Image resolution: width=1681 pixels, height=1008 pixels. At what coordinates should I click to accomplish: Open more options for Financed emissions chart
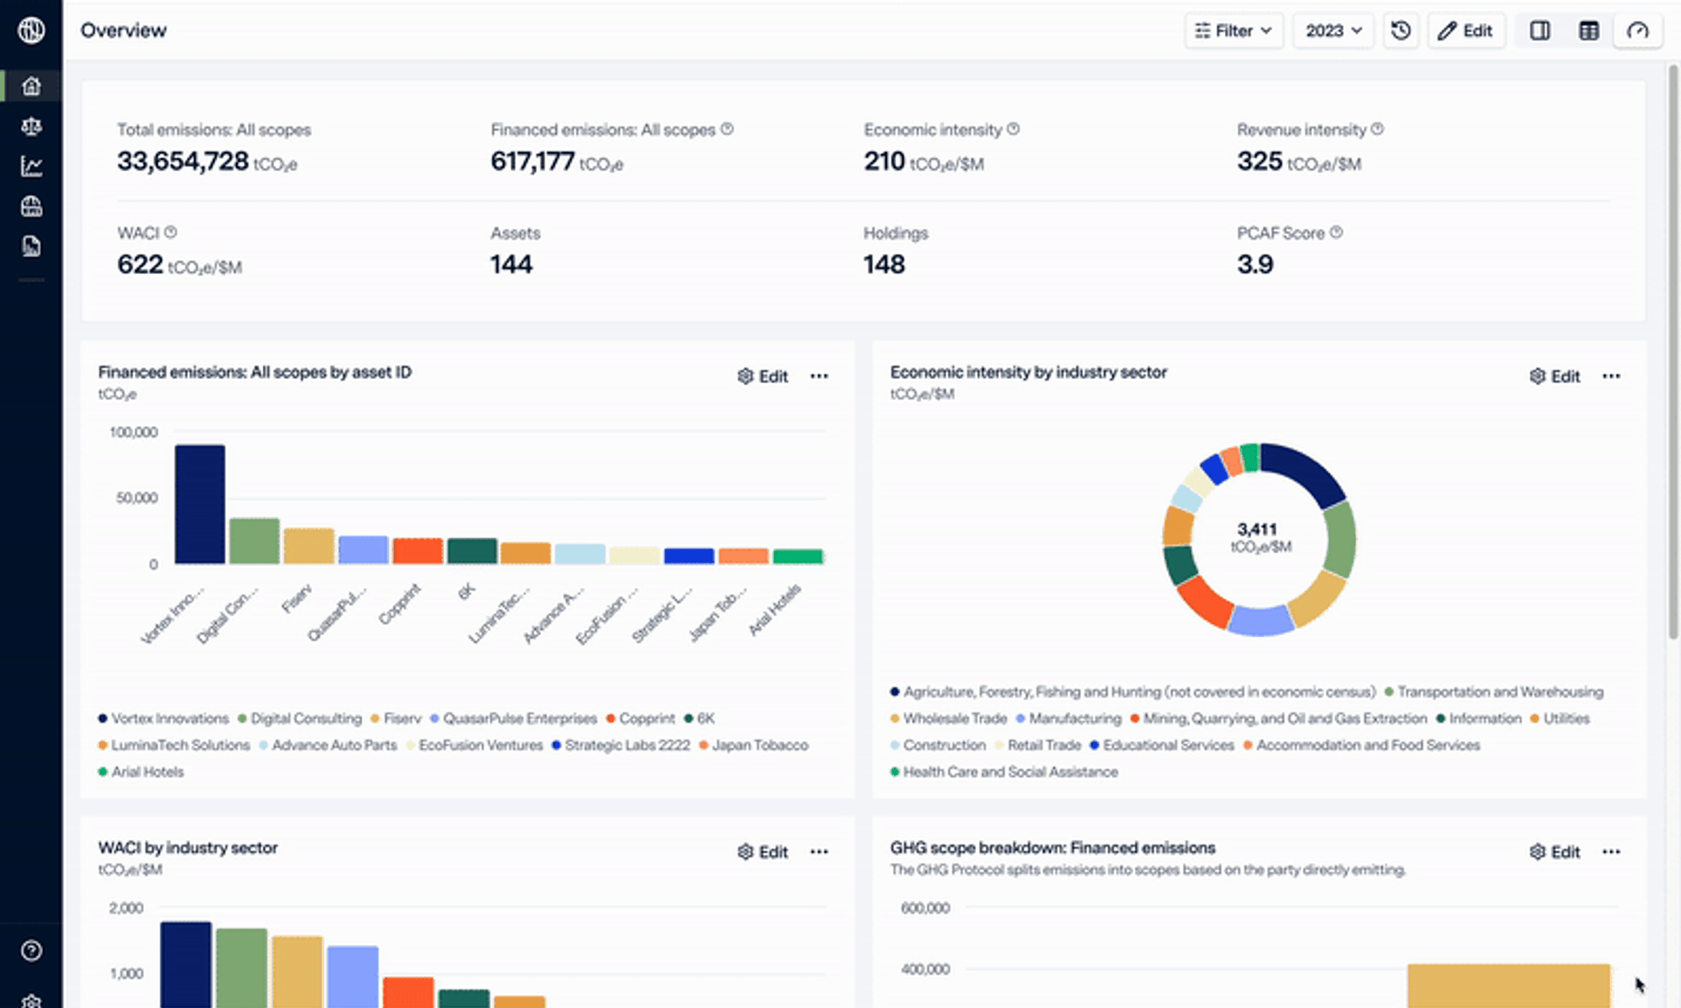[819, 376]
